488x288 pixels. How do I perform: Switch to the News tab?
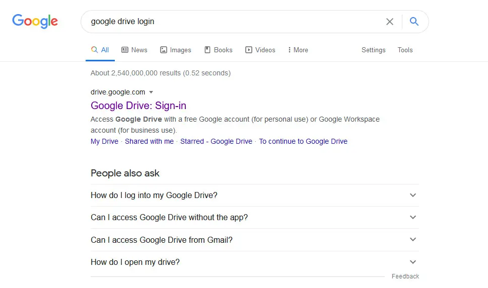click(x=134, y=50)
